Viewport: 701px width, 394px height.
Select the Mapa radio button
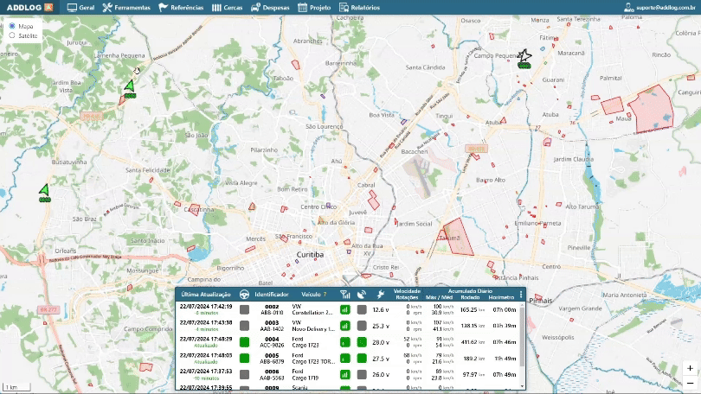[12, 26]
